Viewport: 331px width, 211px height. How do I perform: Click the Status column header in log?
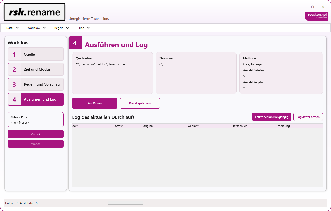click(119, 126)
